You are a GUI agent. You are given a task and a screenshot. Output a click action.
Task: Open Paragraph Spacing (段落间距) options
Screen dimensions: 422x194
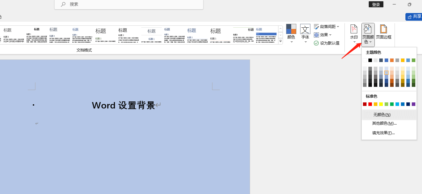(x=326, y=26)
